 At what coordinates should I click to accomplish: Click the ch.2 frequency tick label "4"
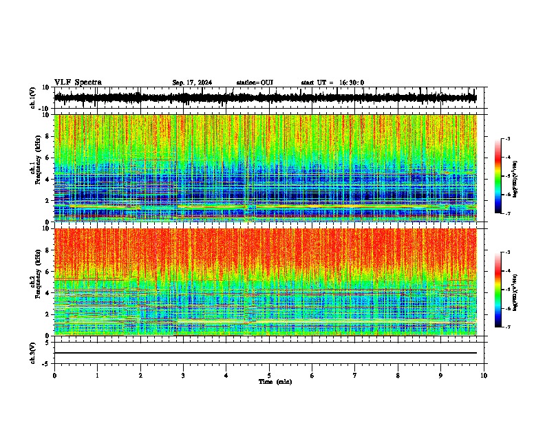pyautogui.click(x=47, y=293)
